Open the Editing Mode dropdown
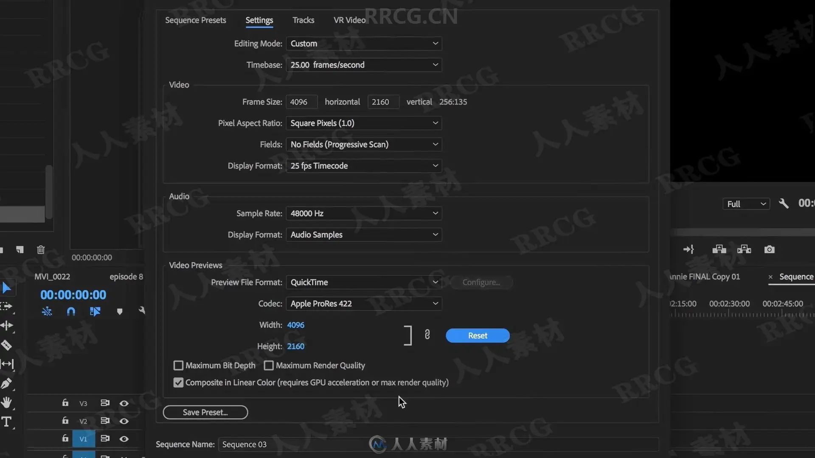This screenshot has height=458, width=815. [x=364, y=44]
